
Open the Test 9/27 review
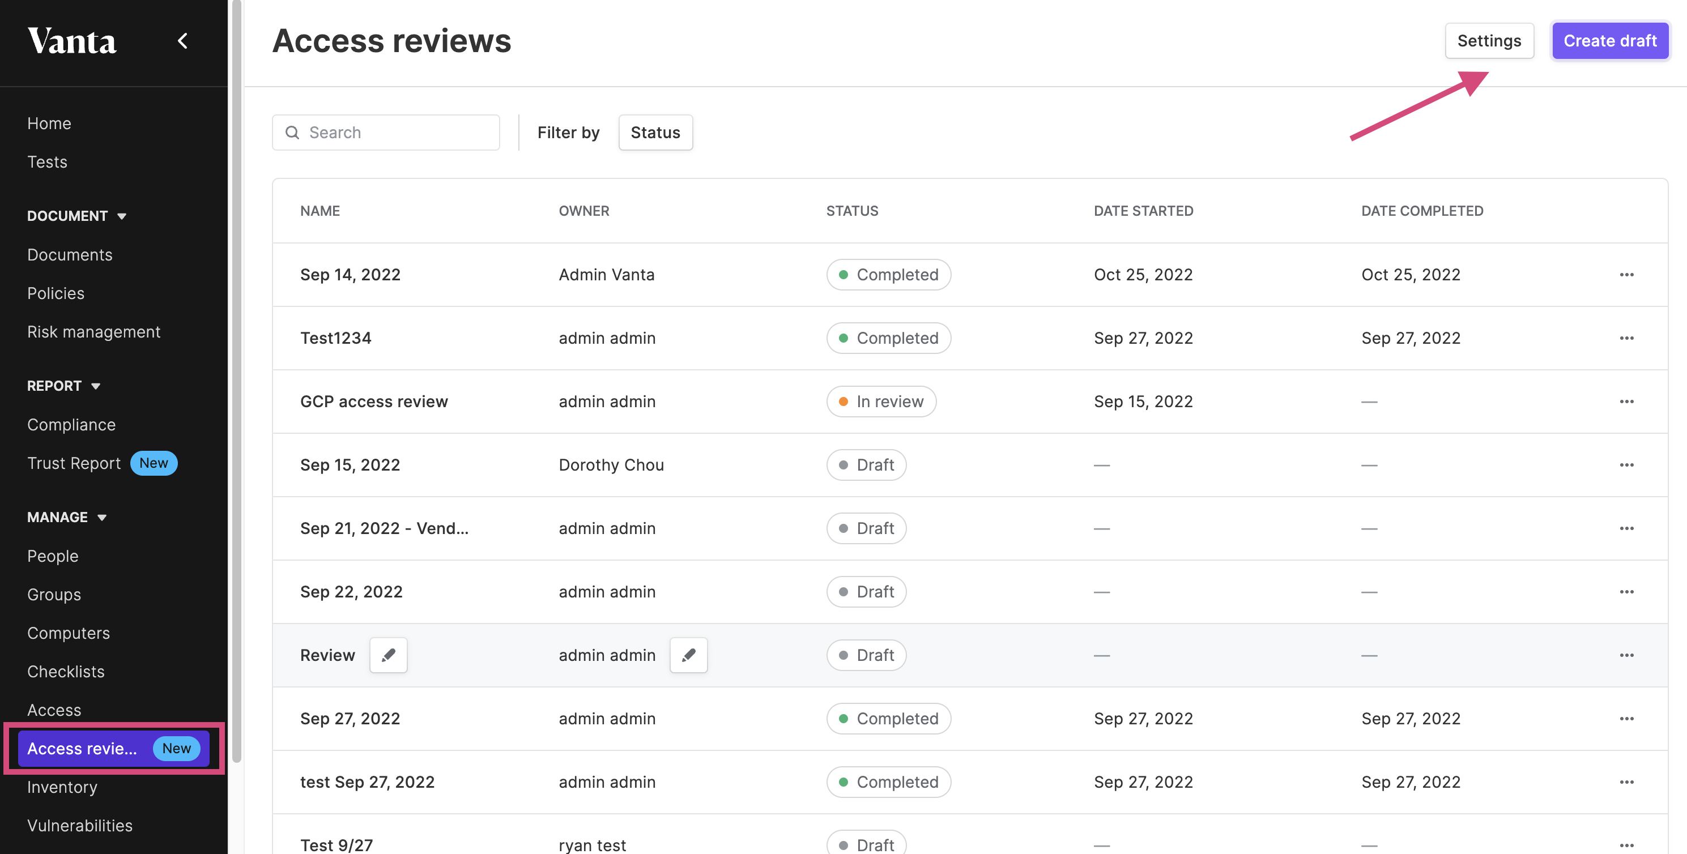pos(336,846)
